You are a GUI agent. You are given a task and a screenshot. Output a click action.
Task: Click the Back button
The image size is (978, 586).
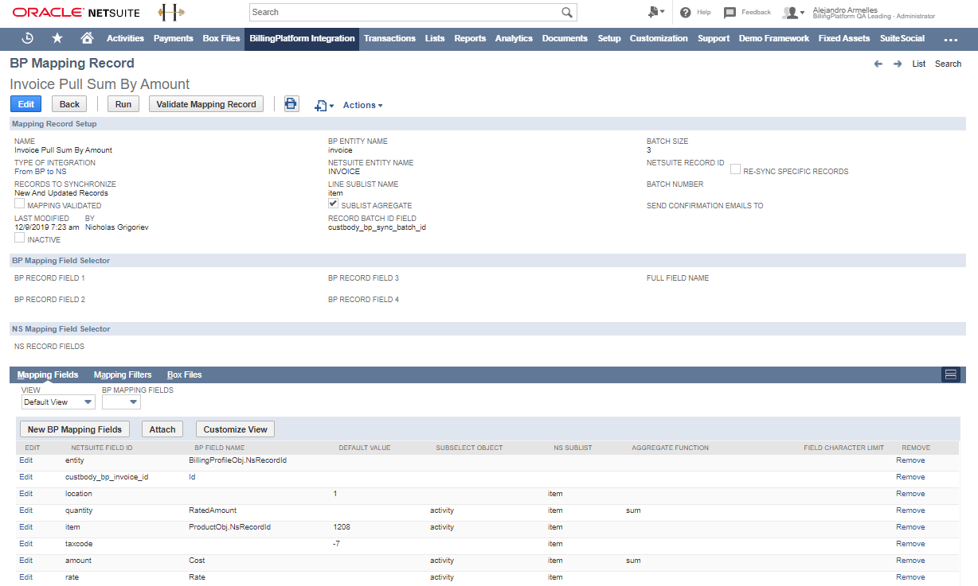pos(70,104)
